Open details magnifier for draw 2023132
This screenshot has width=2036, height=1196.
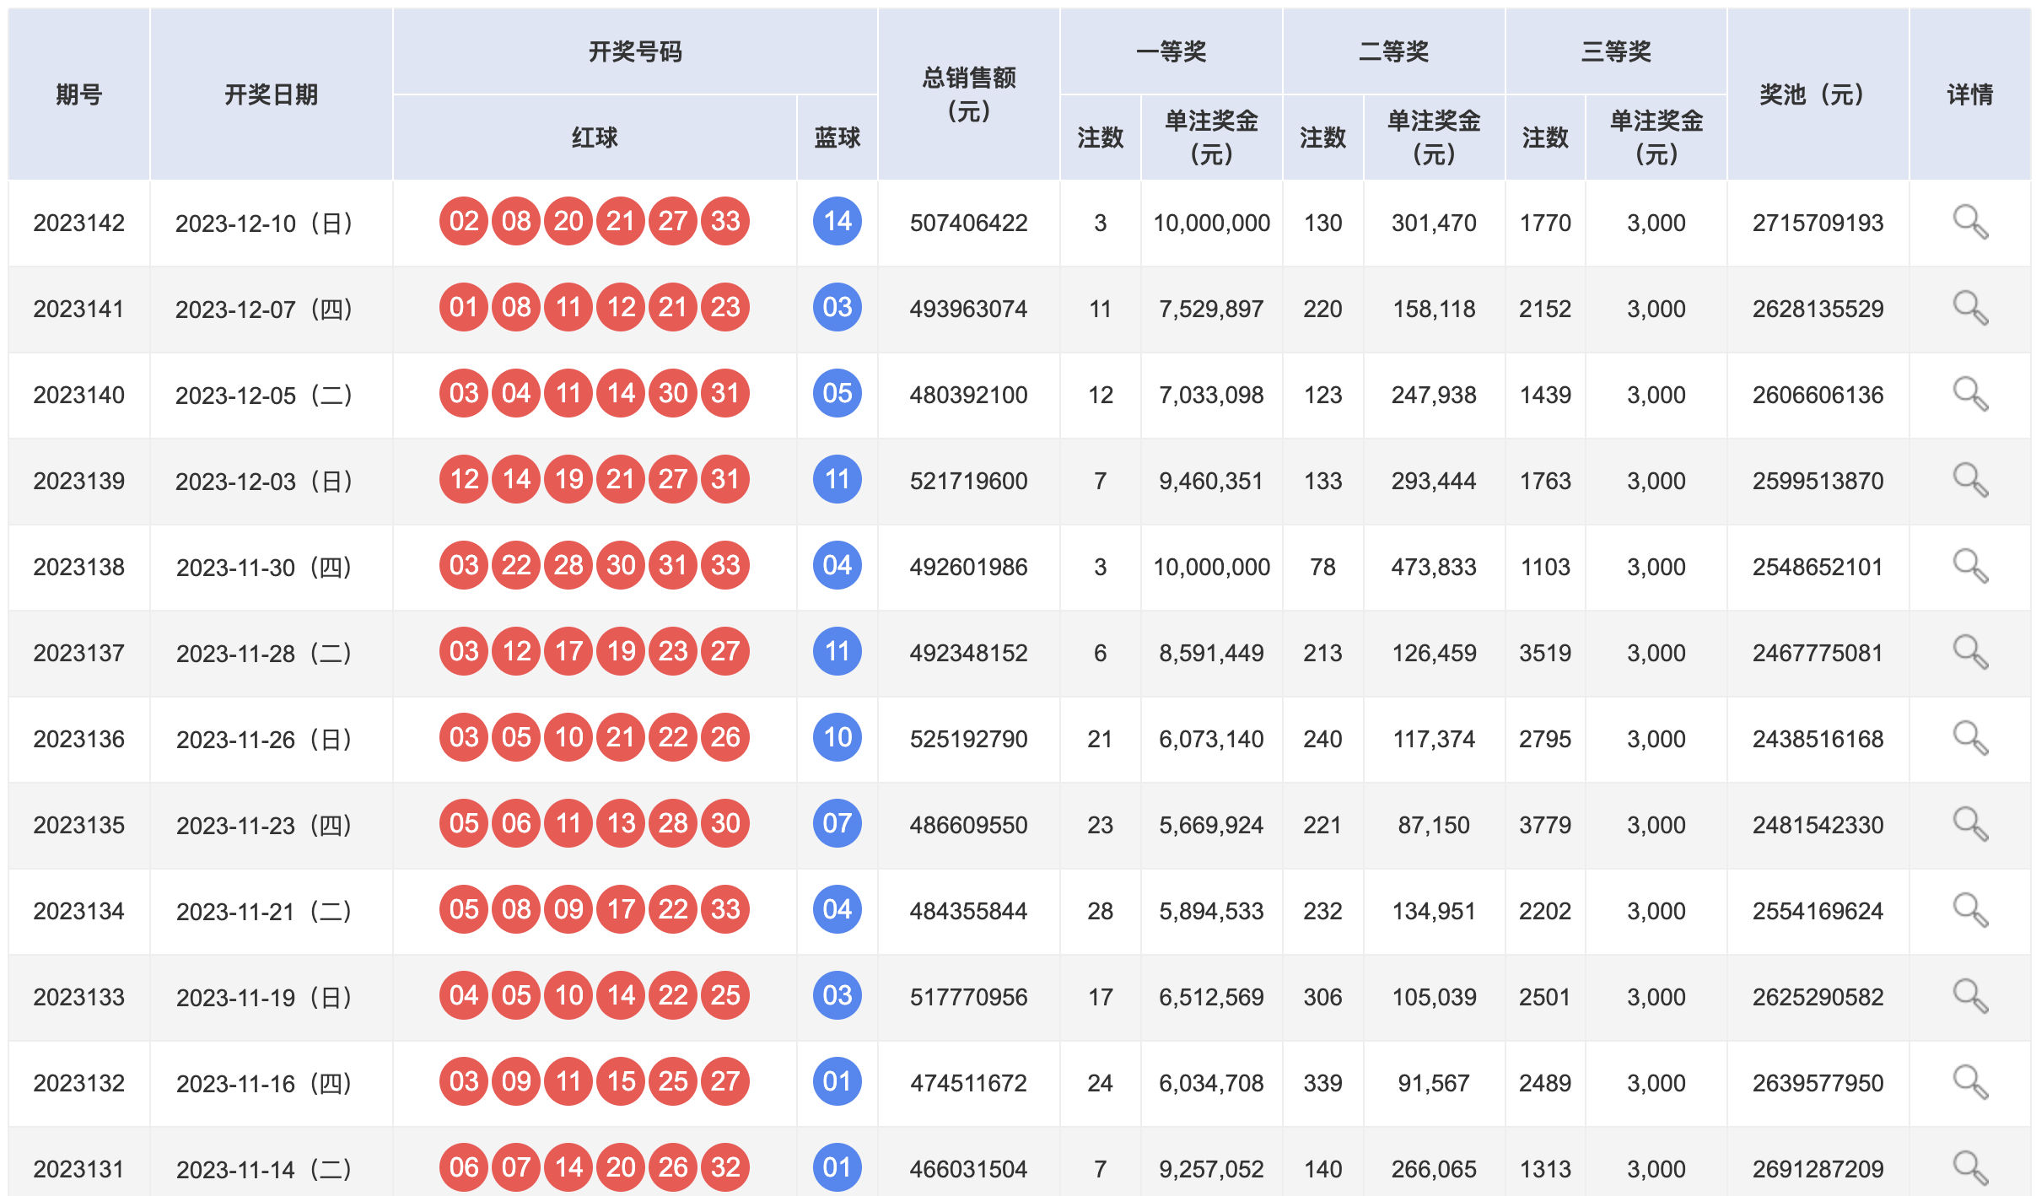point(1970,1083)
